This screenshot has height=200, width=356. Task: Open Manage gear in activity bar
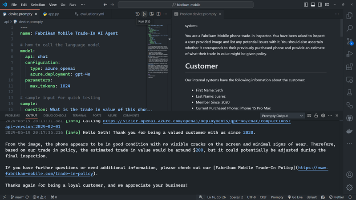(x=349, y=187)
